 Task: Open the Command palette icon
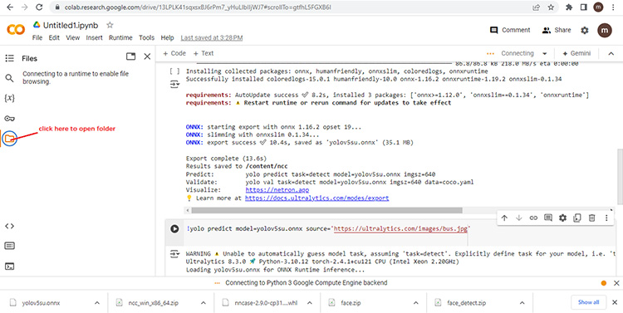coord(9,246)
